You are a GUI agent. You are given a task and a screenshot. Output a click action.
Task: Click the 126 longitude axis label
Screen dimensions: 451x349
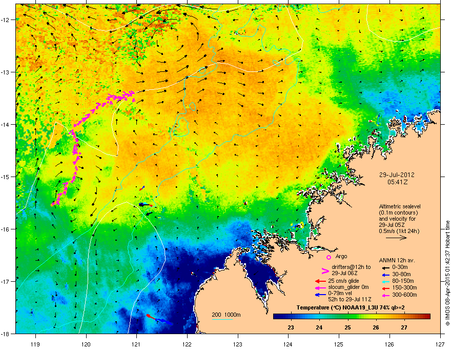pos(389,344)
